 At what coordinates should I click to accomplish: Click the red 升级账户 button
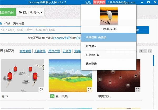tap(99, 2)
